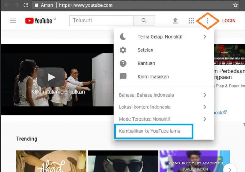The height and width of the screenshot is (172, 245).
Task: Click the external link icon
Action: tap(225, 112)
